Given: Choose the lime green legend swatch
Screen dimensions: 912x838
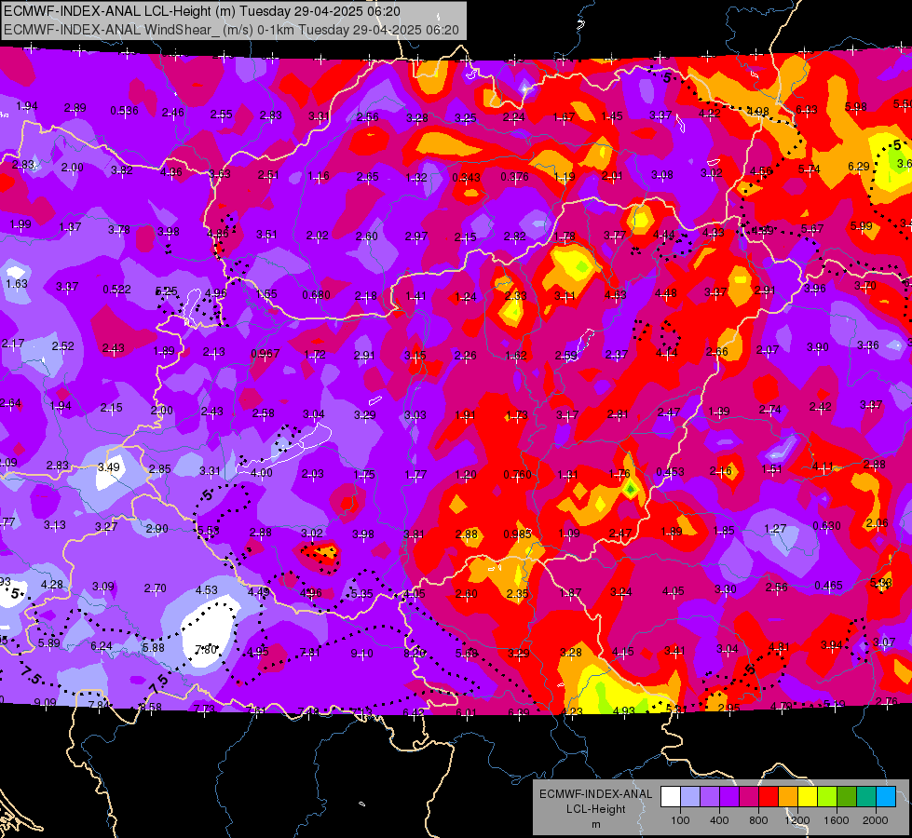Looking at the screenshot, I should coord(827,797).
